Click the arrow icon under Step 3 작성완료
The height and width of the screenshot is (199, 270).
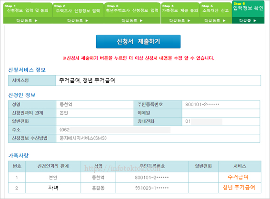pos(141,20)
